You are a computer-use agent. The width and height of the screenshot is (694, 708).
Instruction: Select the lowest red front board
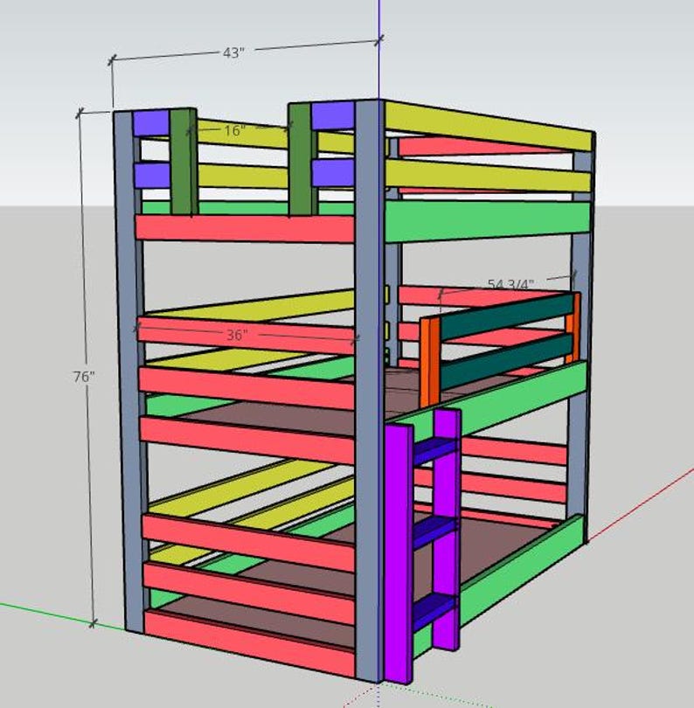[250, 642]
